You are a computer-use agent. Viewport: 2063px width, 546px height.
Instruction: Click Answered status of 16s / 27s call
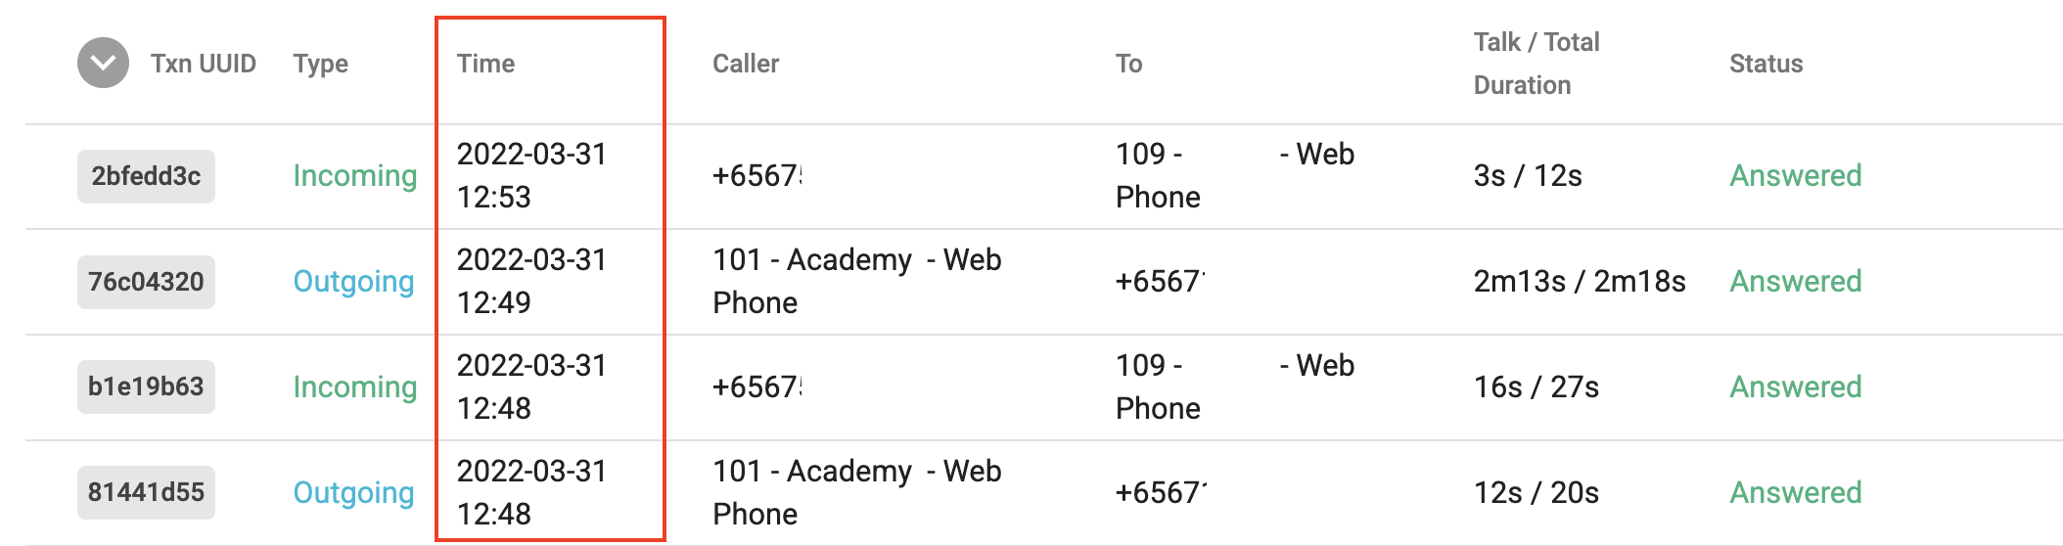tap(1795, 387)
